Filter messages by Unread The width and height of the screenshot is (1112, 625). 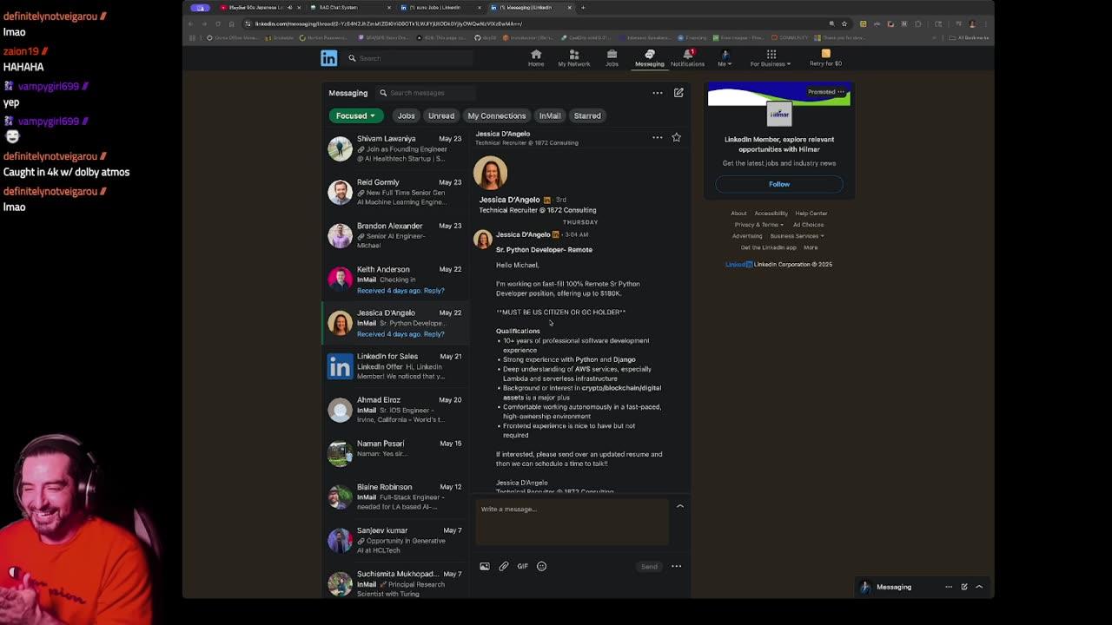[x=441, y=115]
